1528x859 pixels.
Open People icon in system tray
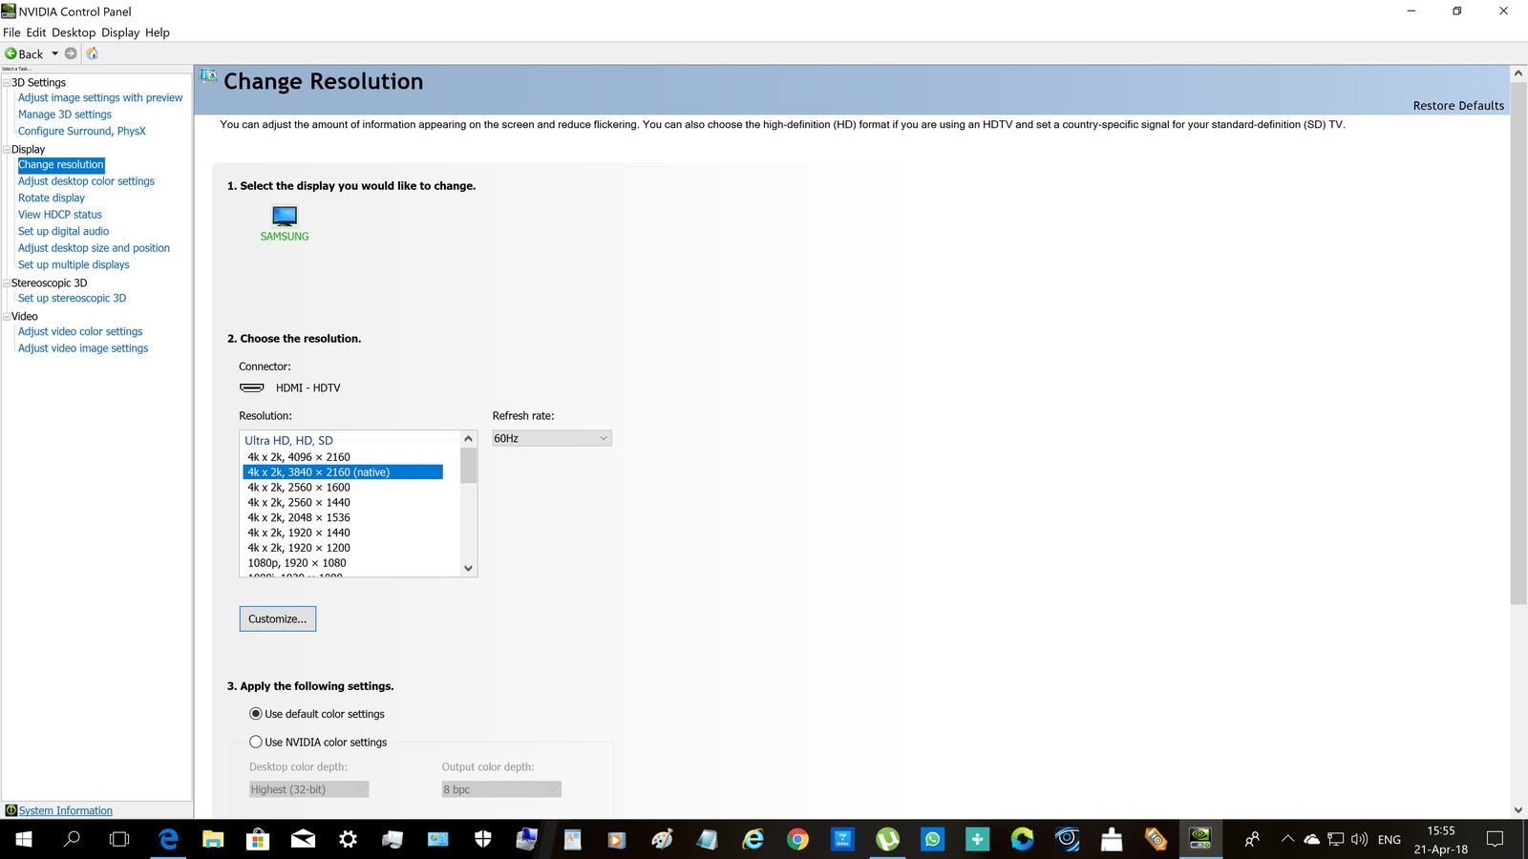coord(1252,839)
